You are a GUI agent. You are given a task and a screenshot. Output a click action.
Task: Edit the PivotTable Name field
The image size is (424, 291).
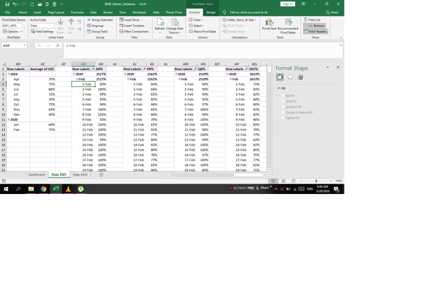(x=12, y=26)
